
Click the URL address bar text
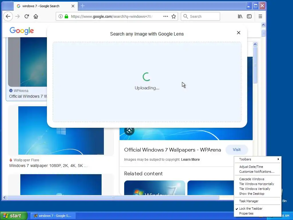(112, 16)
